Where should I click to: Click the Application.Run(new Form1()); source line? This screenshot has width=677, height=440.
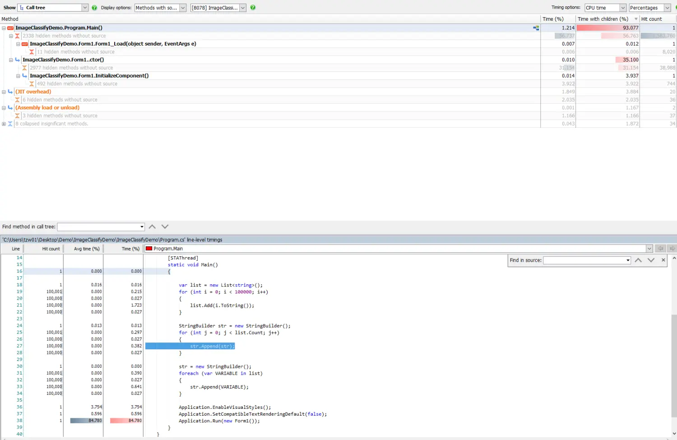click(219, 421)
